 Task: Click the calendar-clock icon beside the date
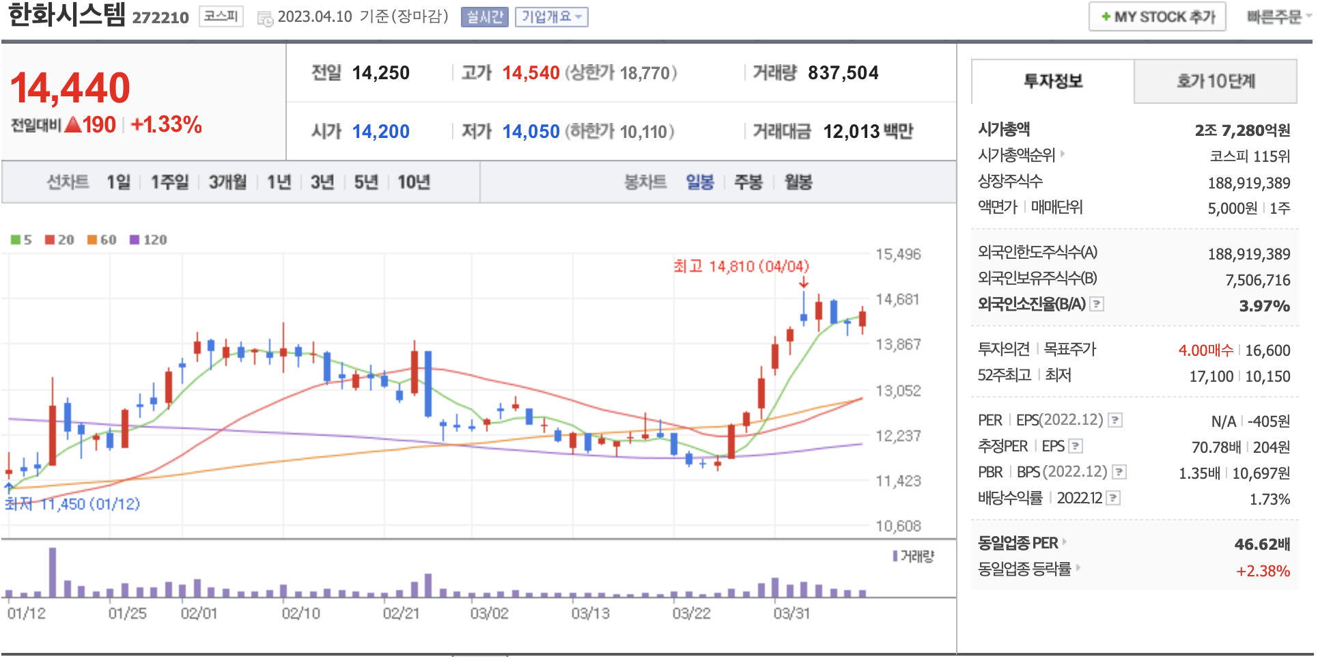point(265,18)
